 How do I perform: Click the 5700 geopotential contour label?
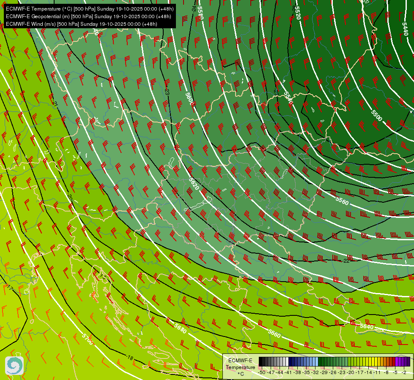(x=88, y=339)
